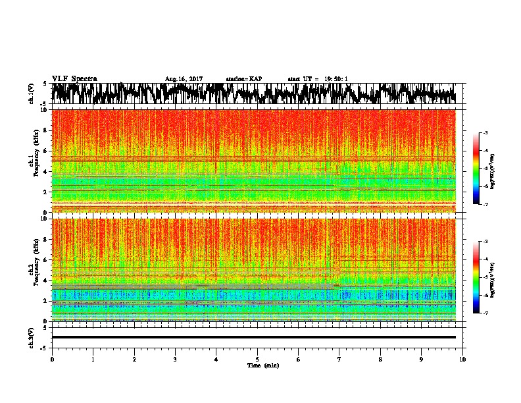Screen dimensions: 521x403
Task: Click the 10 kHz tick label of ch.2 spectrogram
Action: pyautogui.click(x=45, y=219)
